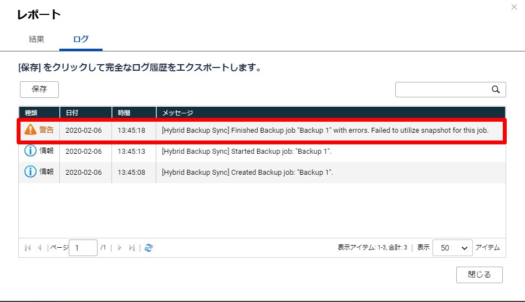Click time cell 13:45:18
The image size is (525, 302).
pos(131,131)
